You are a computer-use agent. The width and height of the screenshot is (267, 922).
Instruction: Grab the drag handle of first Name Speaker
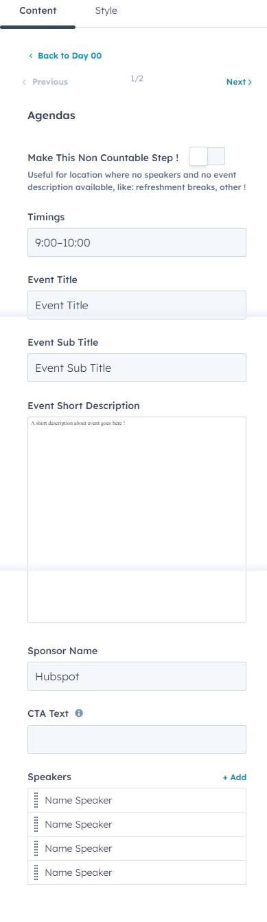coord(36,800)
